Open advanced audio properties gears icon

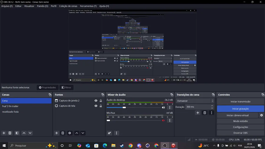tap(110, 133)
